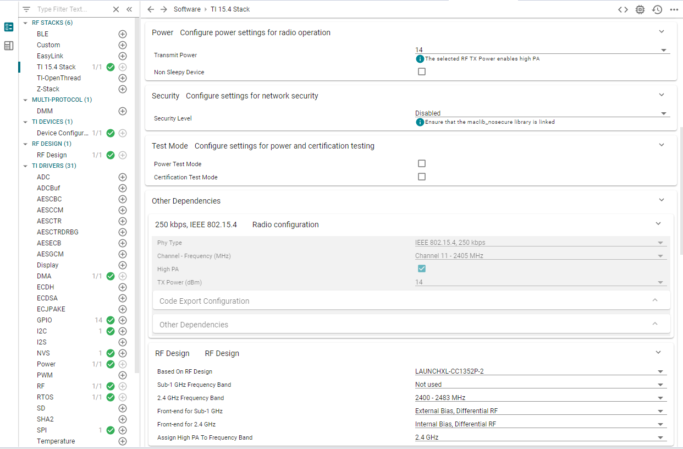Viewport: 683px width, 449px height.
Task: Open the history icon in the top bar
Action: tap(657, 9)
